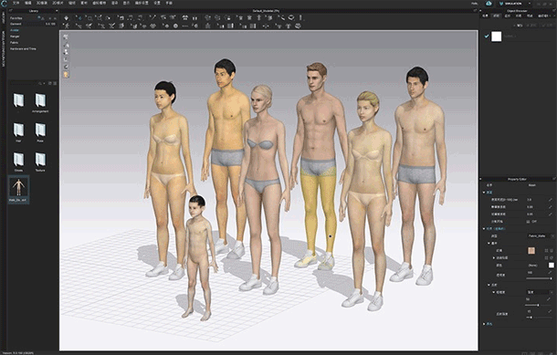The image size is (557, 355).
Task: Select Fabric in the Library list
Action: tap(15, 43)
